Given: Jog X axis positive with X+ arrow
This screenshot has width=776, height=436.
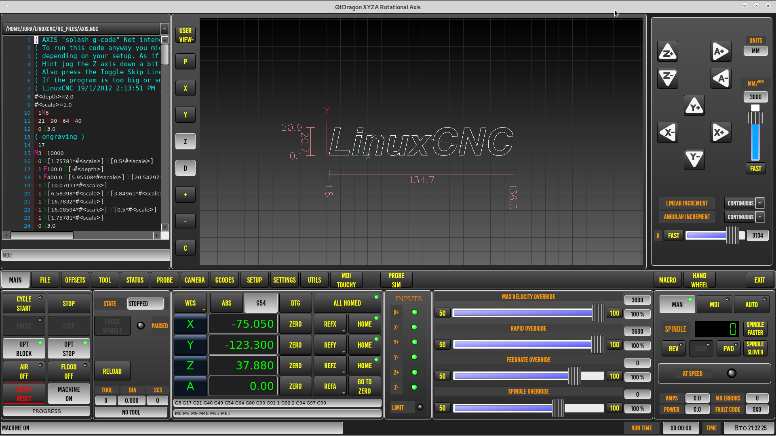Looking at the screenshot, I should coord(721,132).
